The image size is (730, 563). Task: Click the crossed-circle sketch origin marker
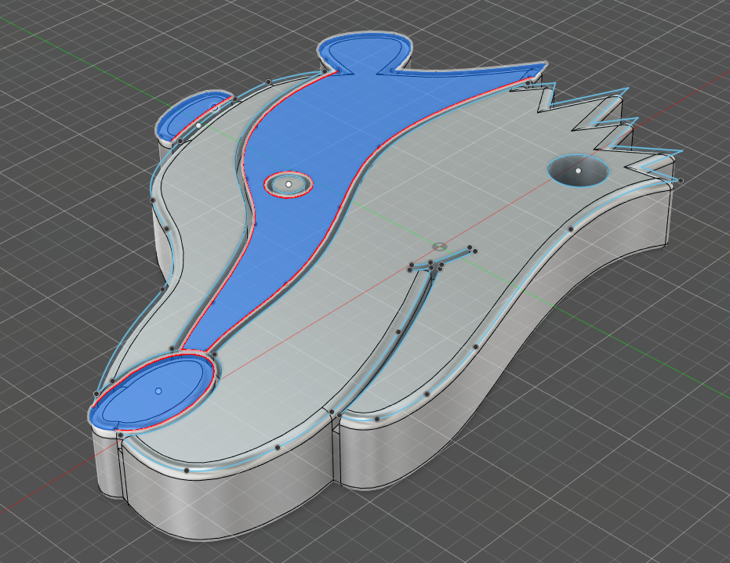click(x=439, y=247)
